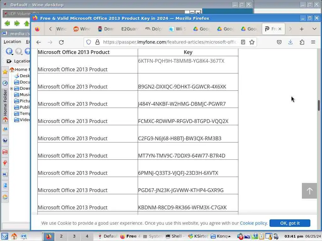This screenshot has height=241, width=322.
Task: Open home icon in Konqueror sidebar
Action: [5, 120]
